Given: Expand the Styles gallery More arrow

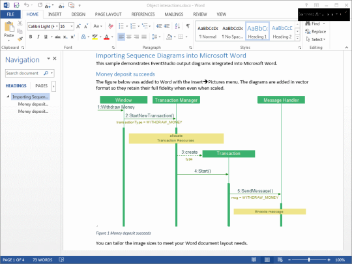Looking at the screenshot, I should tap(297, 38).
